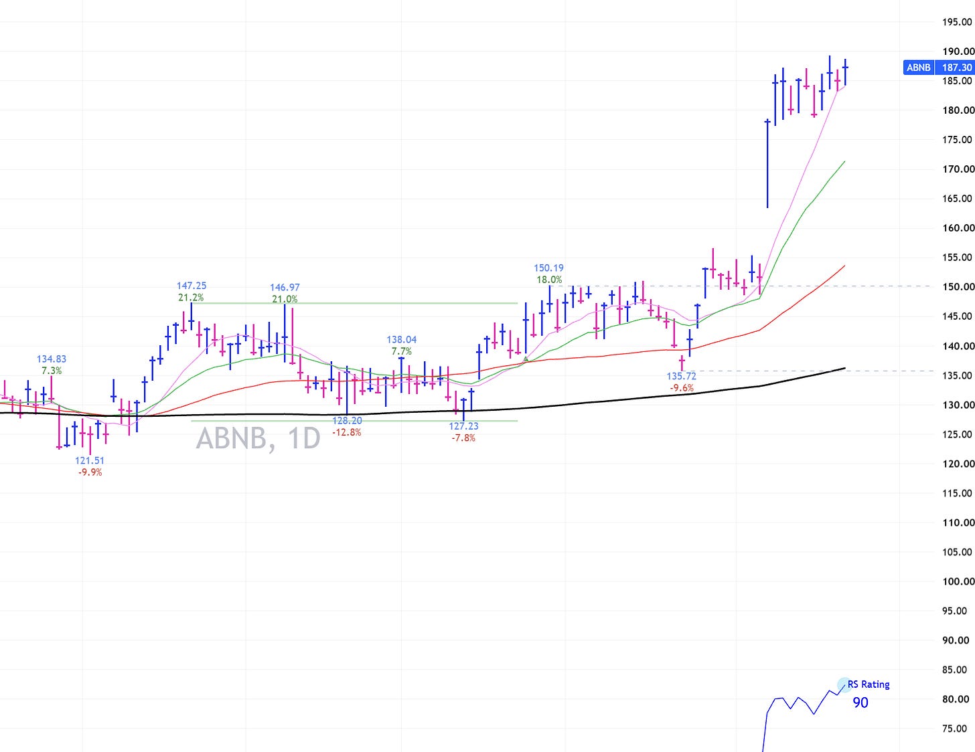Select the 90.00 price axis label
The width and height of the screenshot is (975, 752).
[x=955, y=640]
